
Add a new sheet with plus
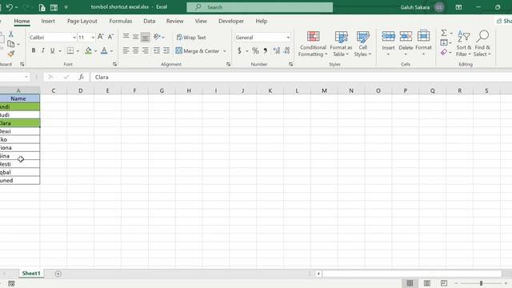[58, 274]
